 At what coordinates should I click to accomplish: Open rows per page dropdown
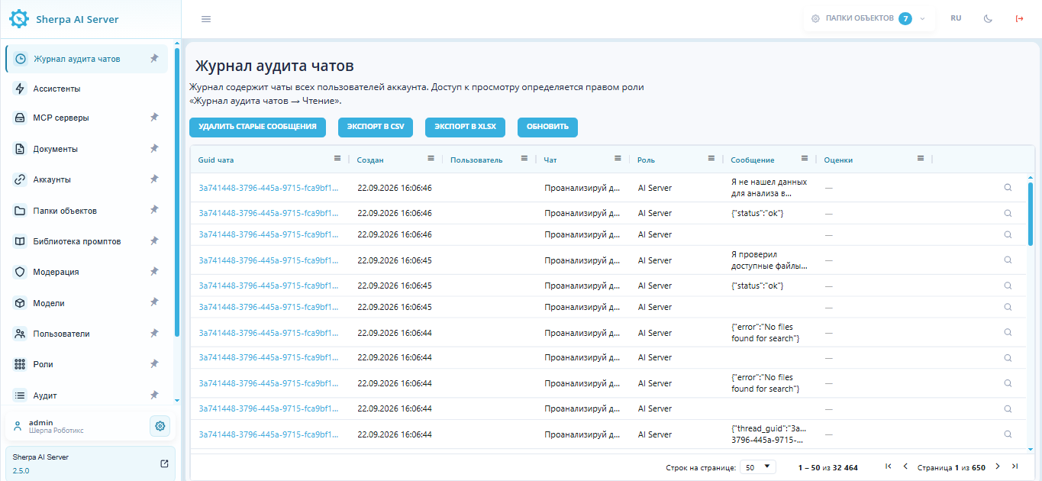[x=758, y=466]
